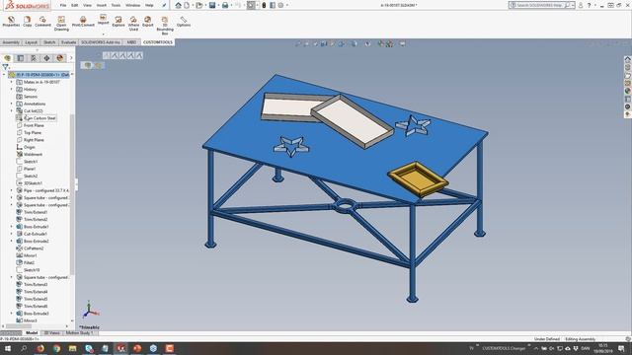Select the Front Plane item
632x355 pixels.
click(x=31, y=125)
